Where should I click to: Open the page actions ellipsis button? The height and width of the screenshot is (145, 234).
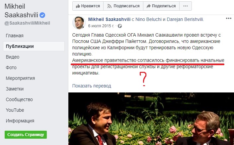186,6
